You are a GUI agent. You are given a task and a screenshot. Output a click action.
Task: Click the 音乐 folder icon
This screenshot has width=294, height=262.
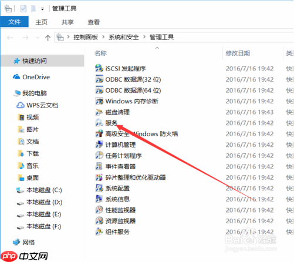[21, 166]
